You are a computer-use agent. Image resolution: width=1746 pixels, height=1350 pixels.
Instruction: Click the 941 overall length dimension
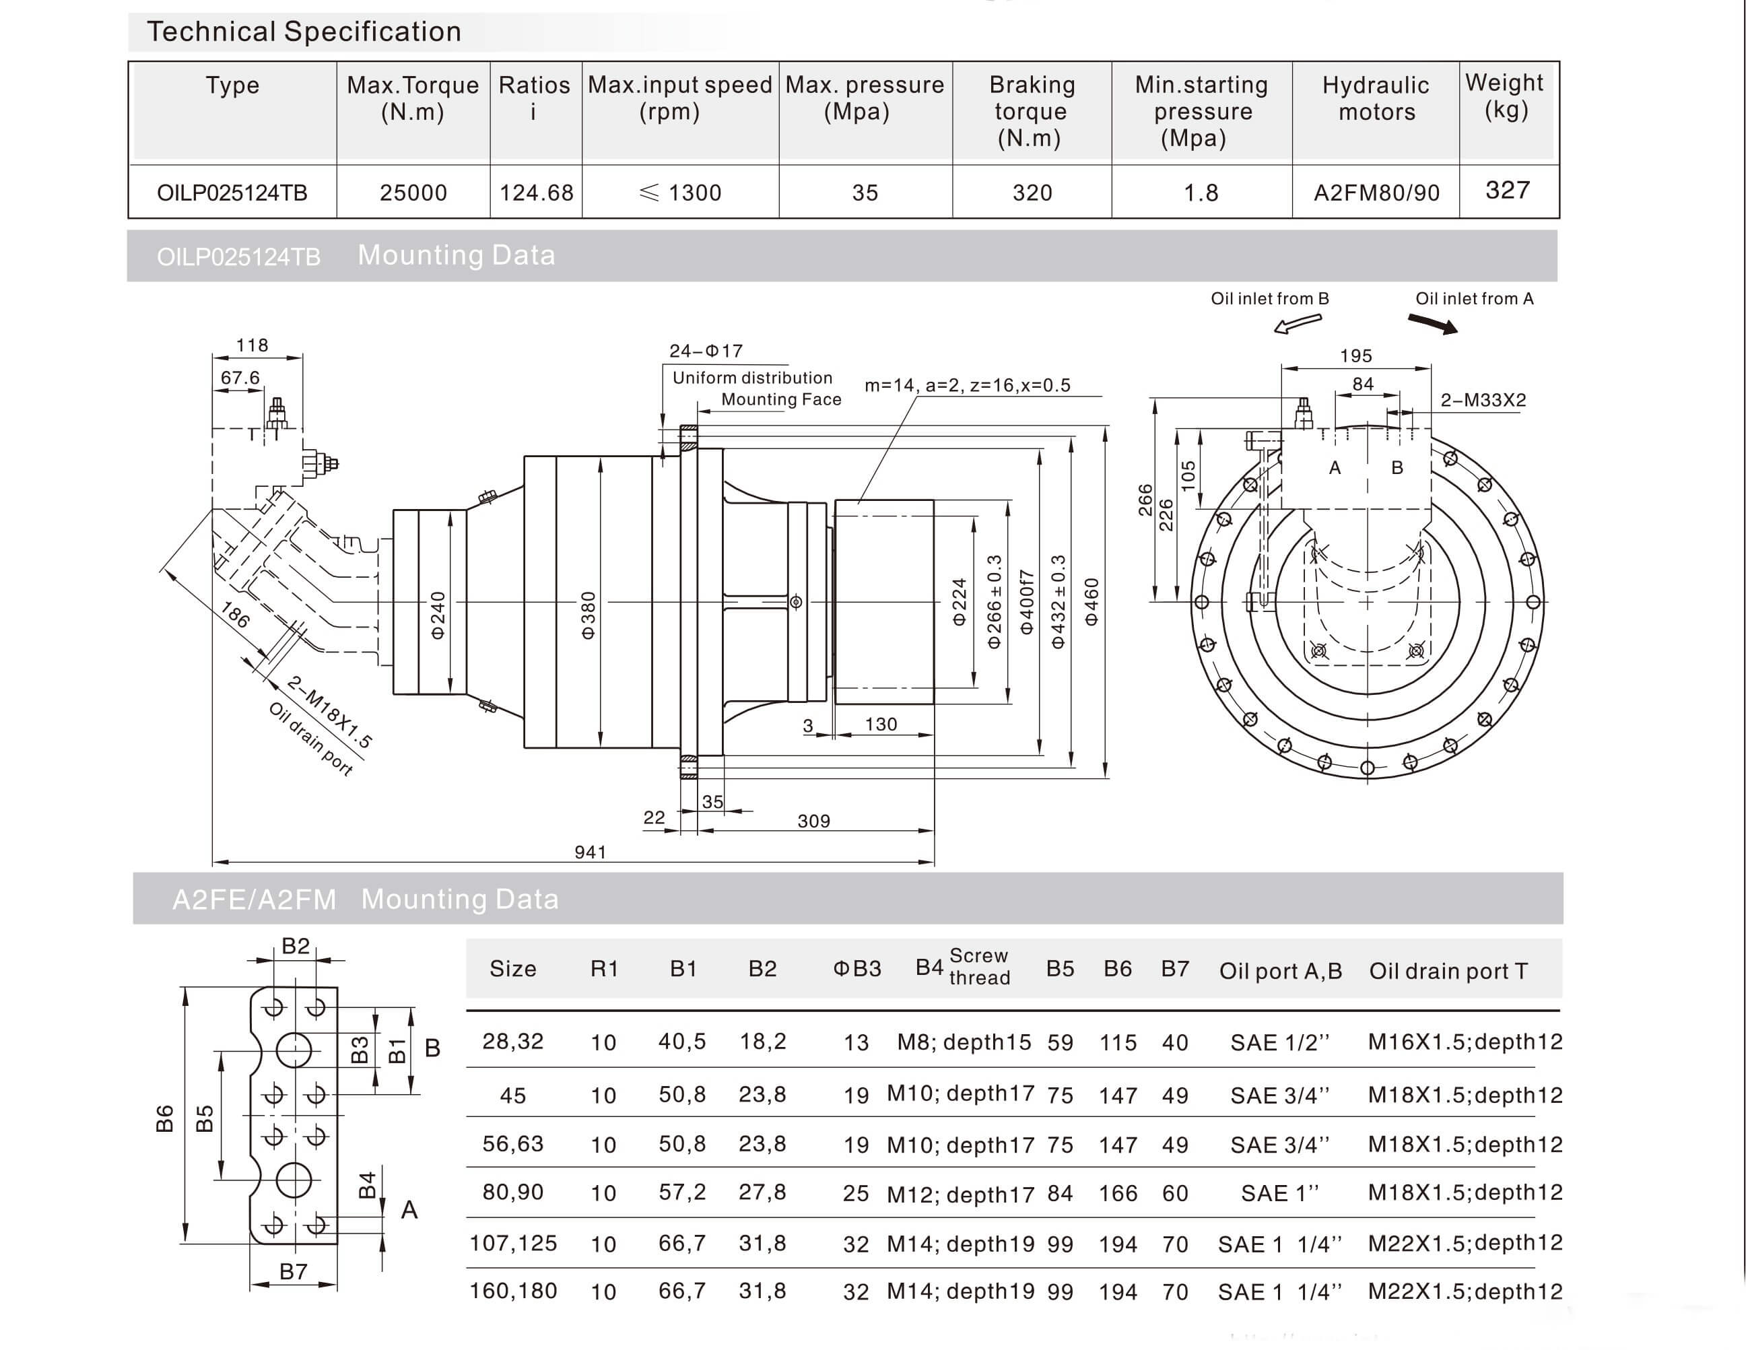pyautogui.click(x=590, y=852)
